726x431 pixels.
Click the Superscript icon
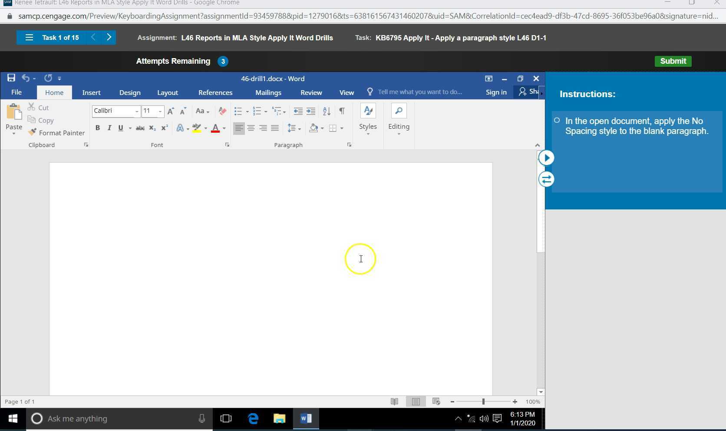[164, 128]
